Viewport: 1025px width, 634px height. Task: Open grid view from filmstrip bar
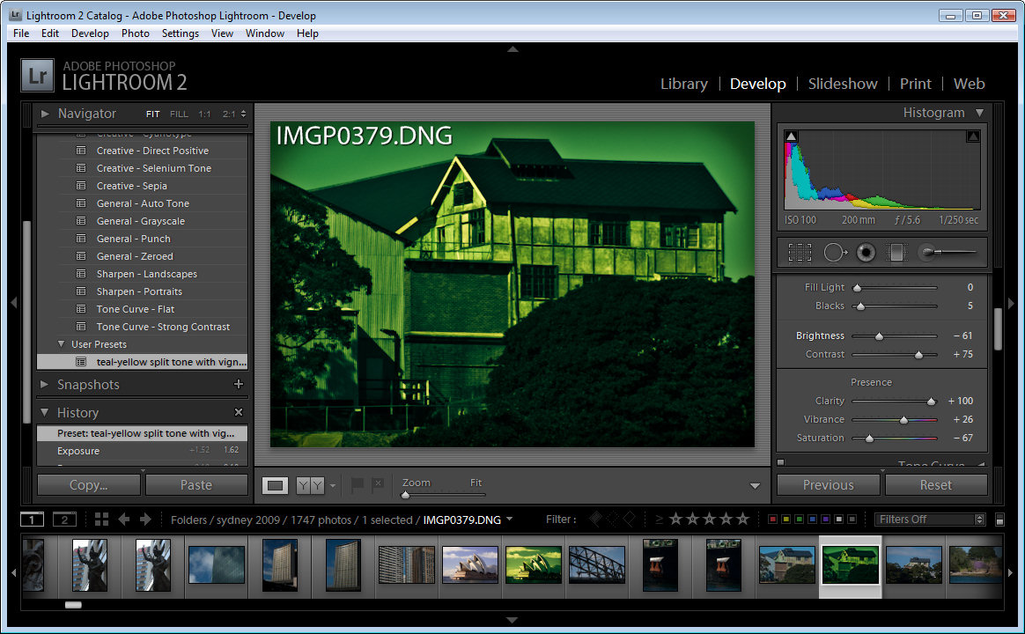(x=101, y=520)
